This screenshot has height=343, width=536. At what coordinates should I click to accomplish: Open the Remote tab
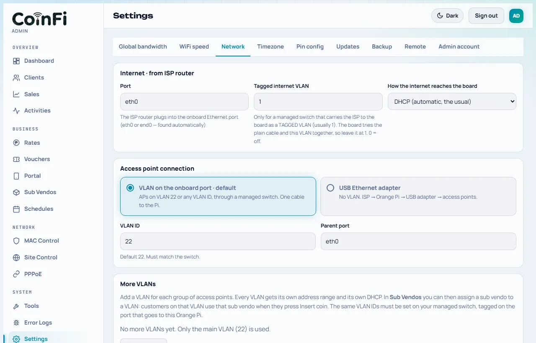415,46
